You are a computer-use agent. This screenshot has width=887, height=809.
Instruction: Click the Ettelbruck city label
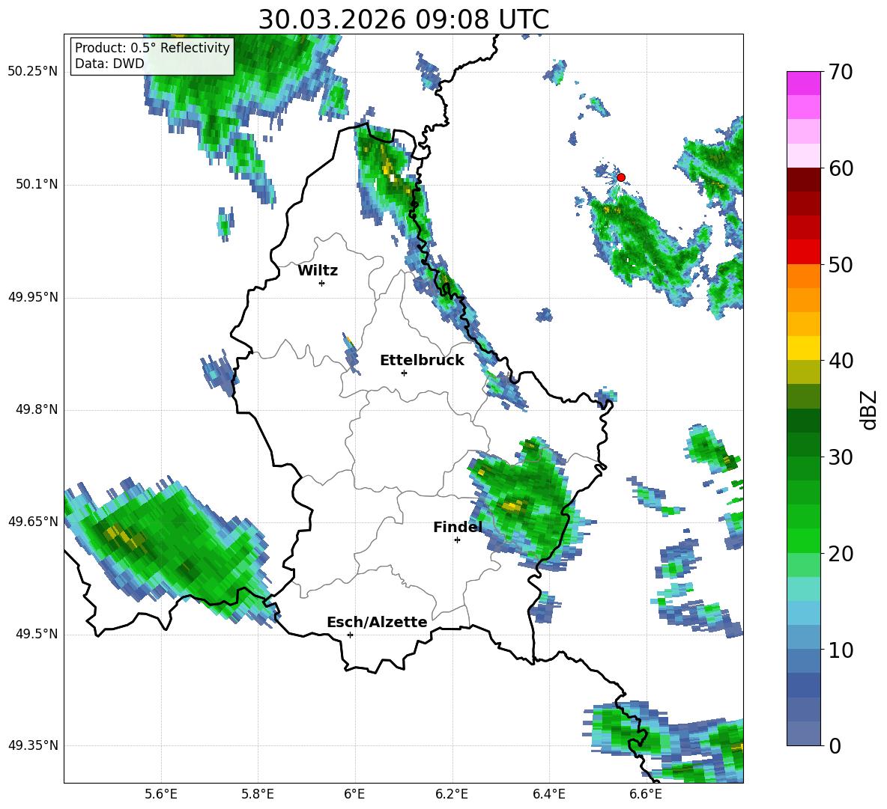point(422,361)
